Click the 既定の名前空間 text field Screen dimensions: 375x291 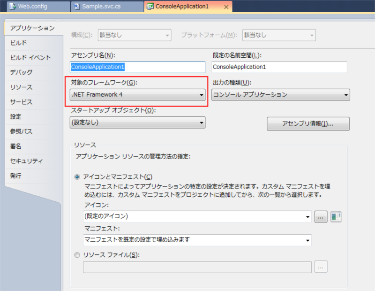[279, 67]
